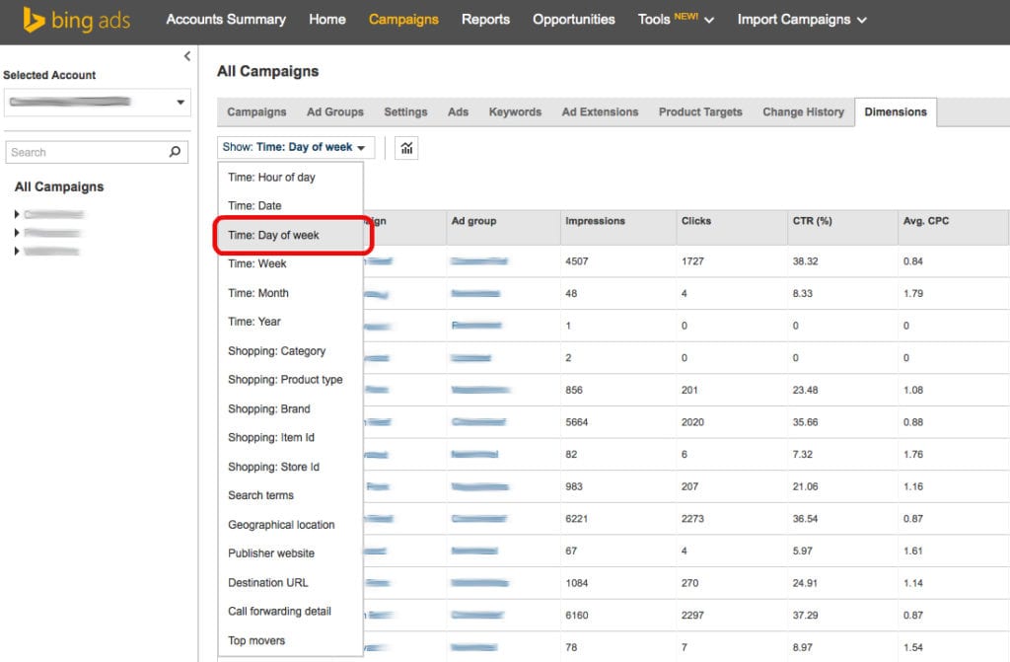The image size is (1010, 662).
Task: Switch to the Keywords tab
Action: pyautogui.click(x=515, y=111)
